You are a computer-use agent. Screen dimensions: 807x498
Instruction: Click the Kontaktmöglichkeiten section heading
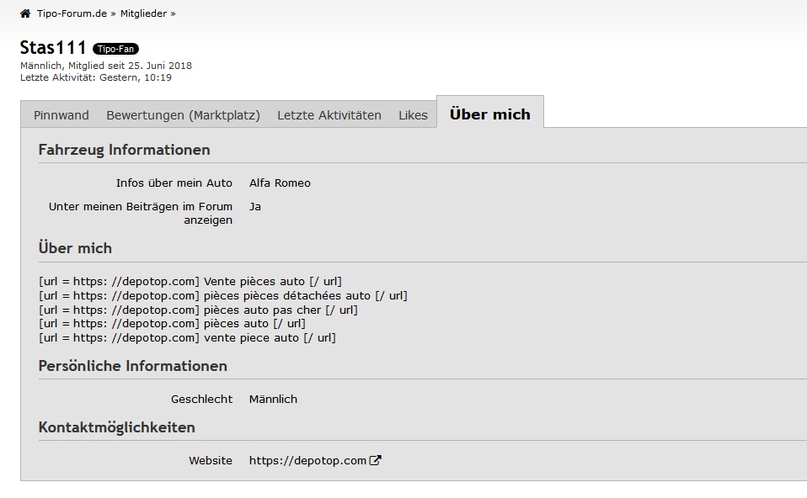116,427
